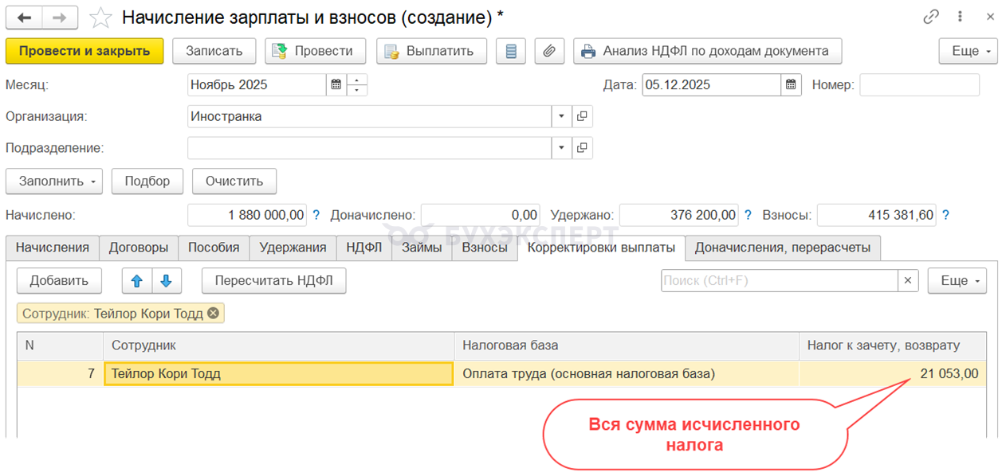This screenshot has width=1002, height=472.
Task: Move row up with blue arrow
Action: pos(136,280)
